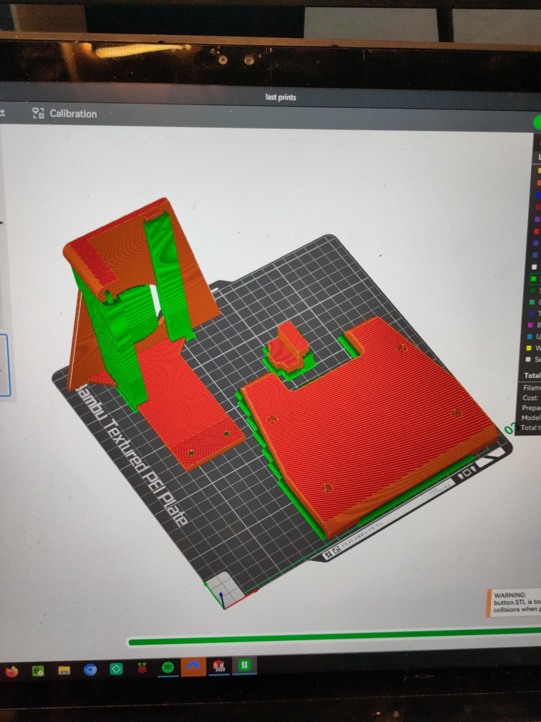
Task: Open Firefox from the taskbar
Action: click(x=12, y=671)
